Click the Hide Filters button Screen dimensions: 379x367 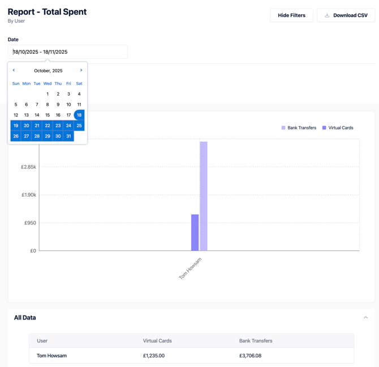pos(291,15)
